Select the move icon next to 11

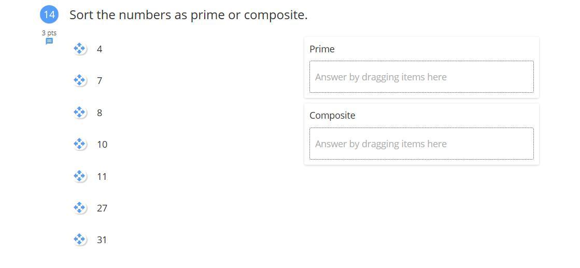coord(79,176)
